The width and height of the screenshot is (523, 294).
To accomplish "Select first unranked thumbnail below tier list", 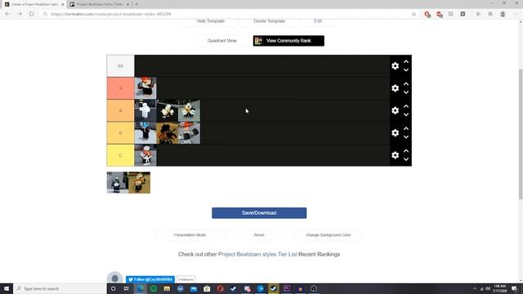I will click(118, 183).
